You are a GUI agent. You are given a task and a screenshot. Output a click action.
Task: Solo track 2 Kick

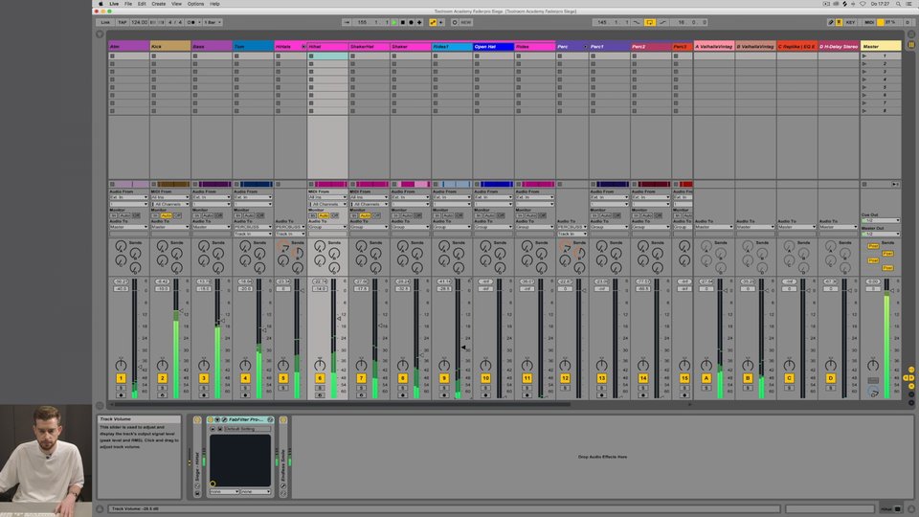point(163,388)
